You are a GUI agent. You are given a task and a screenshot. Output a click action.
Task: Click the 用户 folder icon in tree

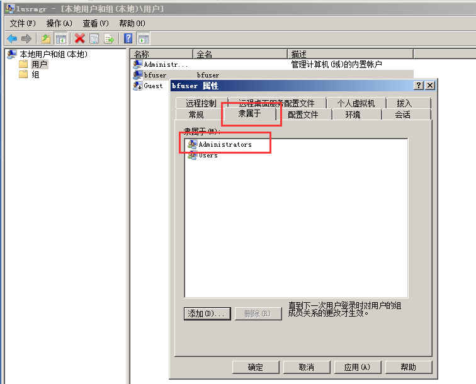[23, 64]
